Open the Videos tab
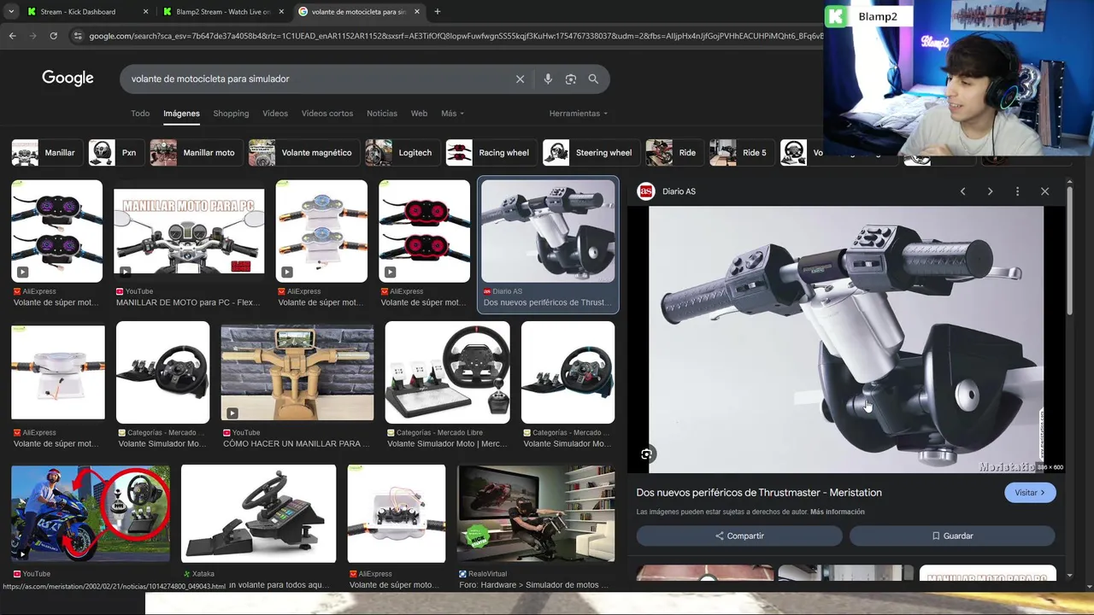The height and width of the screenshot is (615, 1094). [275, 114]
